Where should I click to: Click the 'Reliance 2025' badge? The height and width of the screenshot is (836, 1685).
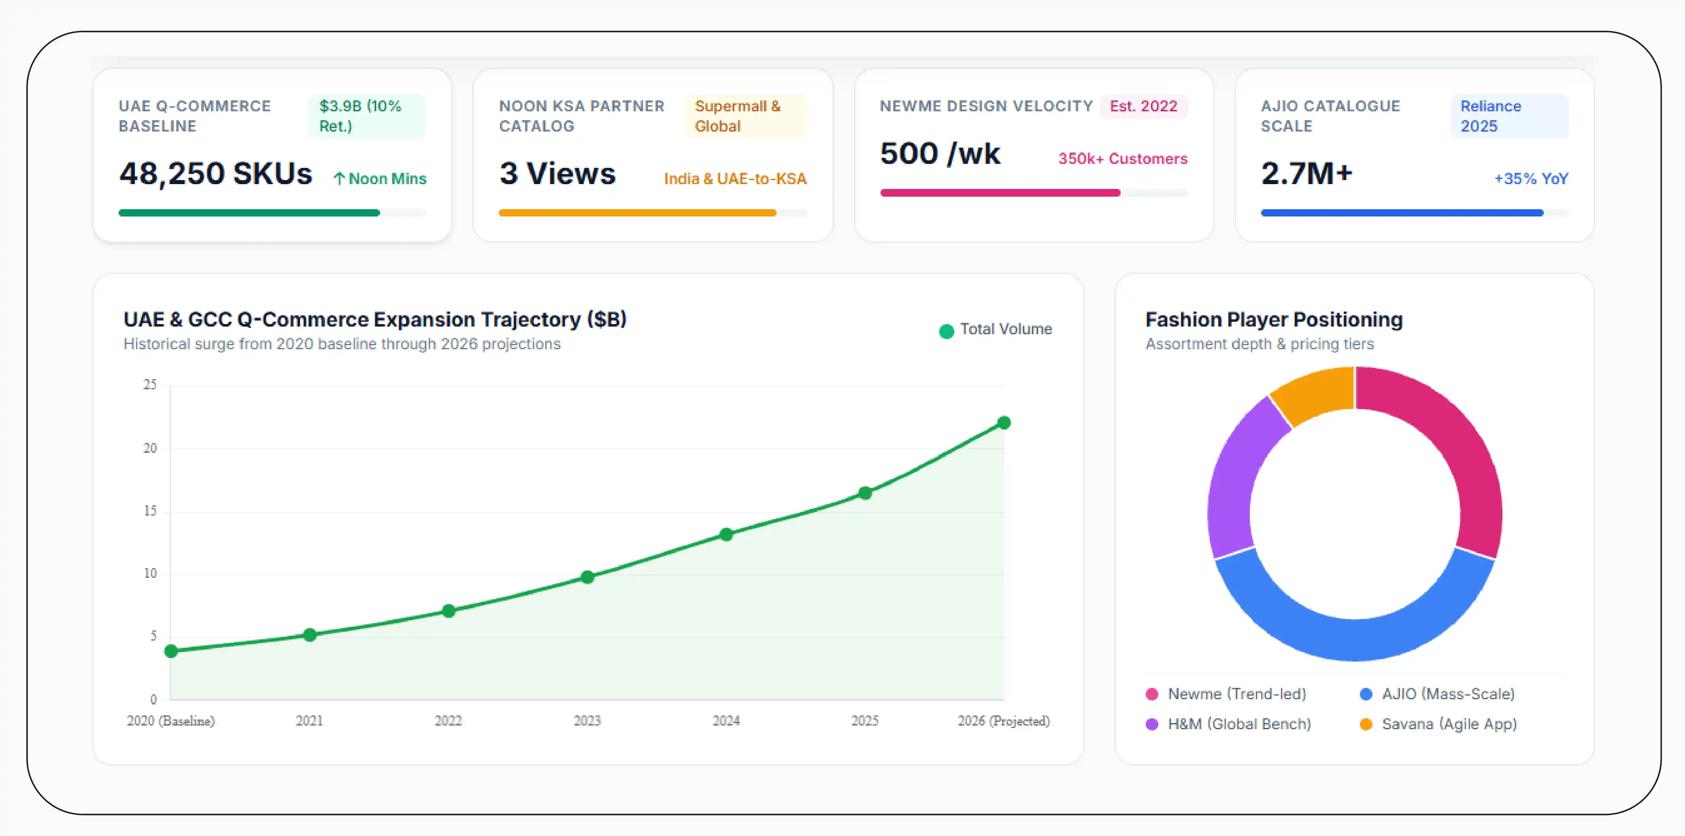pos(1510,116)
